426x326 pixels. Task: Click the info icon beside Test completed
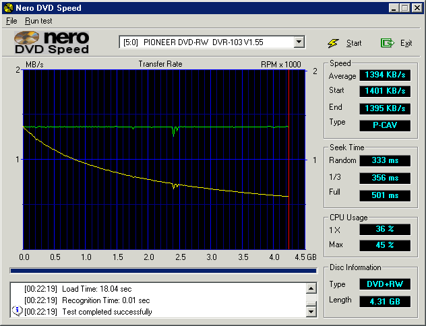[x=18, y=311]
